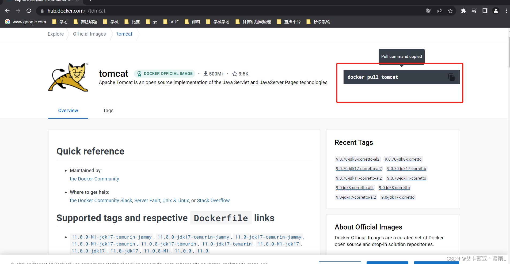Open tag 9.0.70-jdk11-corretto
This screenshot has height=264, width=510.
[406, 178]
